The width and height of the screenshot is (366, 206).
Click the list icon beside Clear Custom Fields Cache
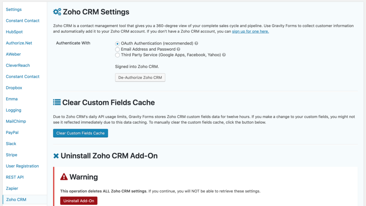tap(56, 102)
